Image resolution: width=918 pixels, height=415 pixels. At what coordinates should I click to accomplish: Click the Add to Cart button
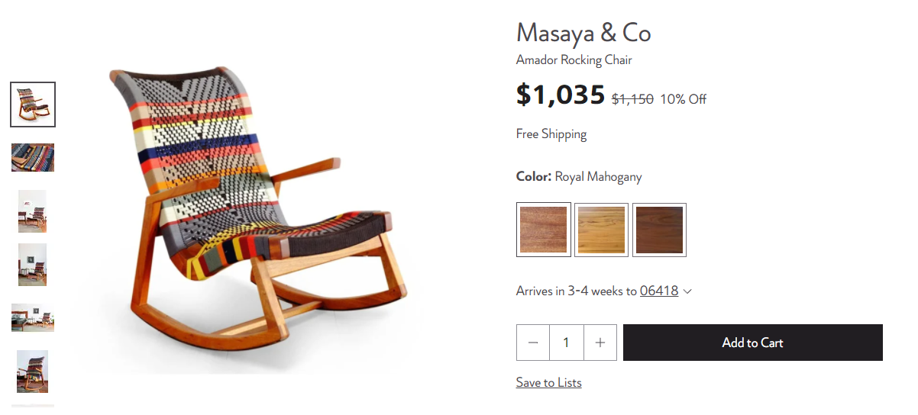(753, 343)
